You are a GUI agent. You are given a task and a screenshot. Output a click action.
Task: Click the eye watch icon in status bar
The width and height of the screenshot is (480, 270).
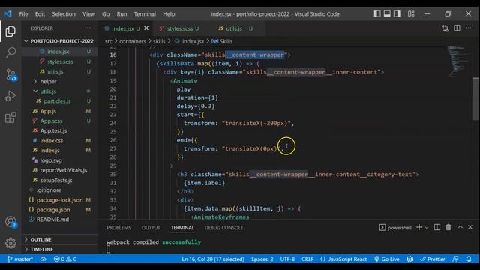(43, 259)
